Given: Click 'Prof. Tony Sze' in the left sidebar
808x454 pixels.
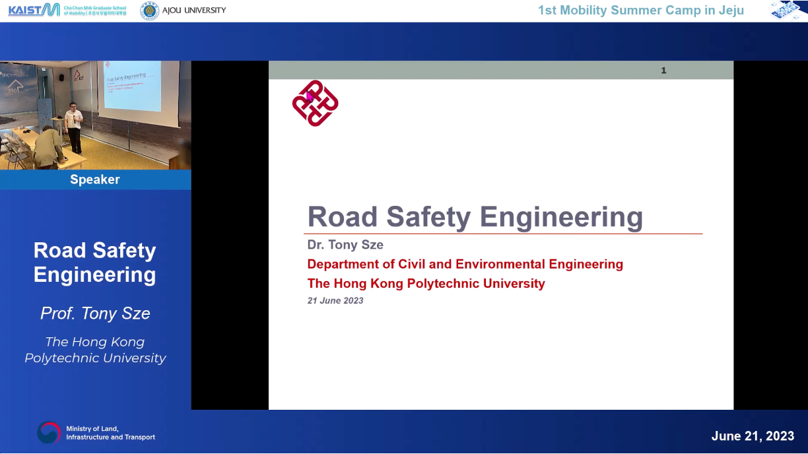Looking at the screenshot, I should (x=95, y=313).
